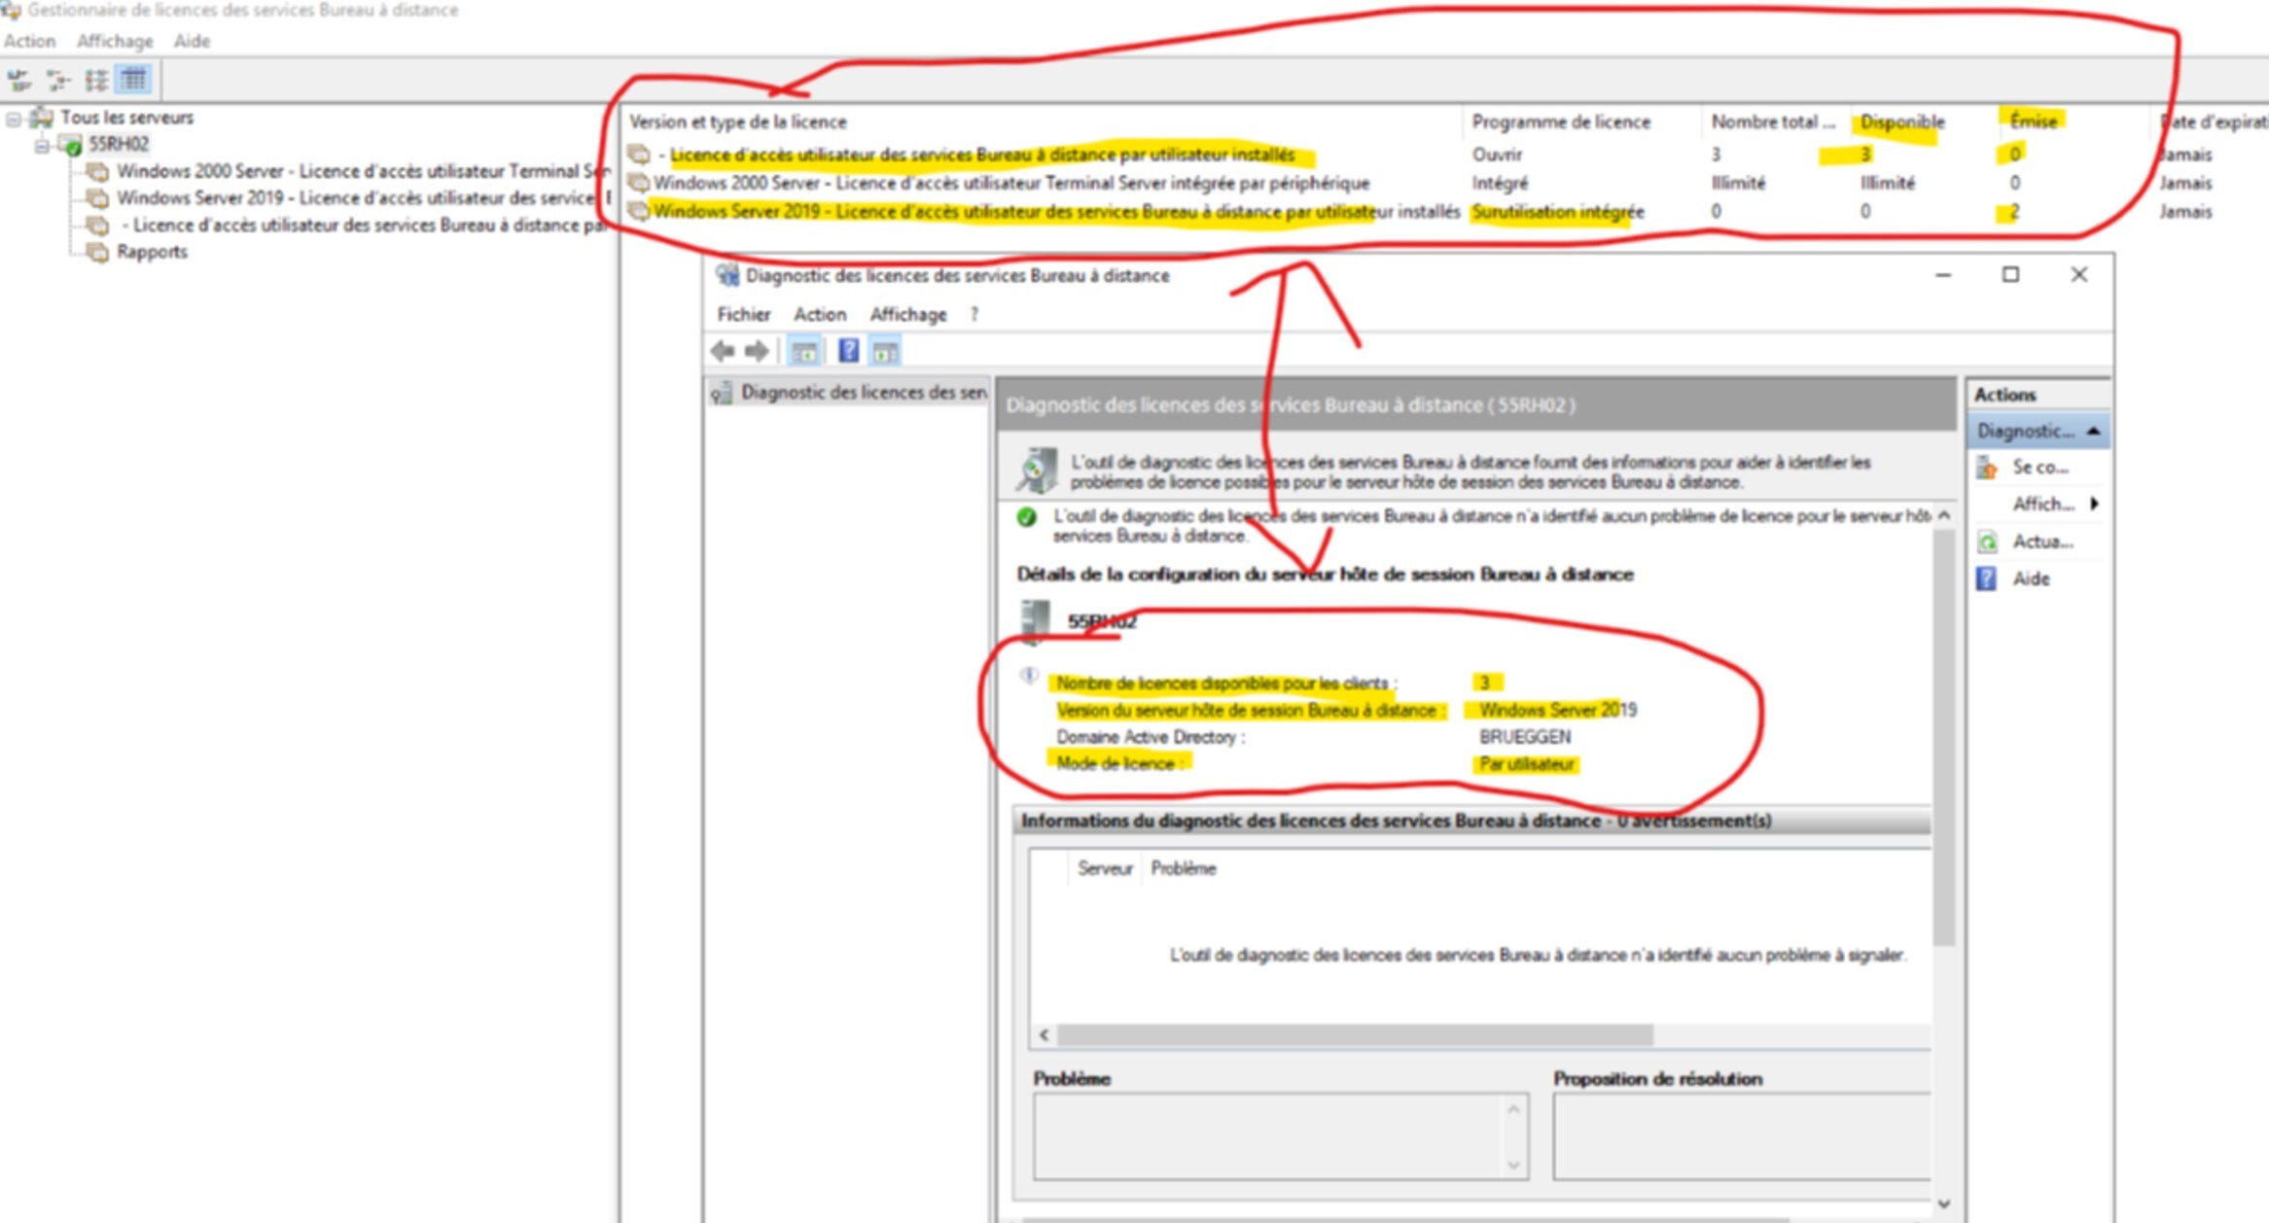Click the second toolbar tree-view icon in the license manager

[x=57, y=79]
